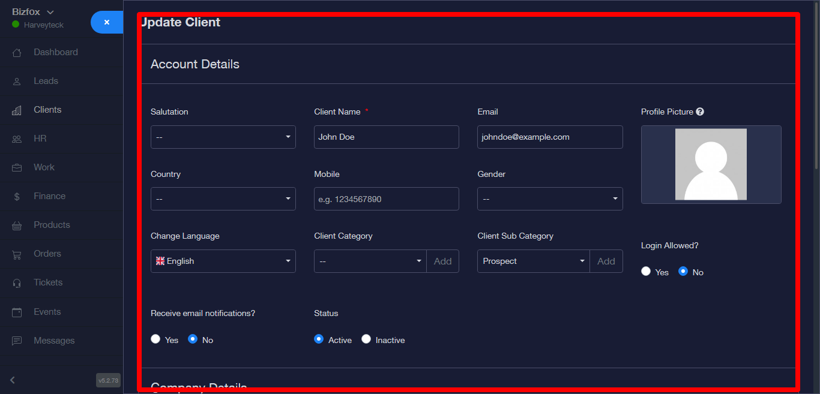Click Add next to Client Sub Category
820x394 pixels.
606,261
